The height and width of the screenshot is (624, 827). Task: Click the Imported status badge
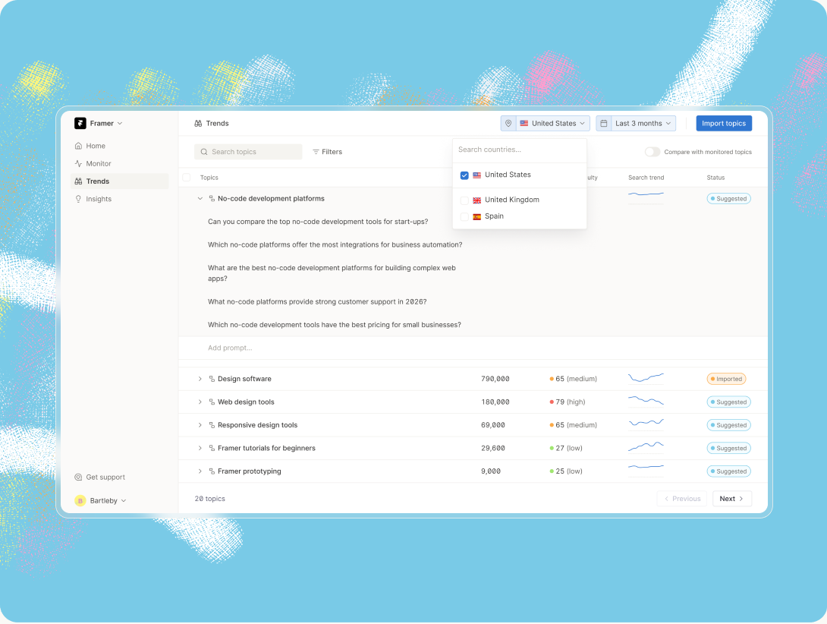726,379
